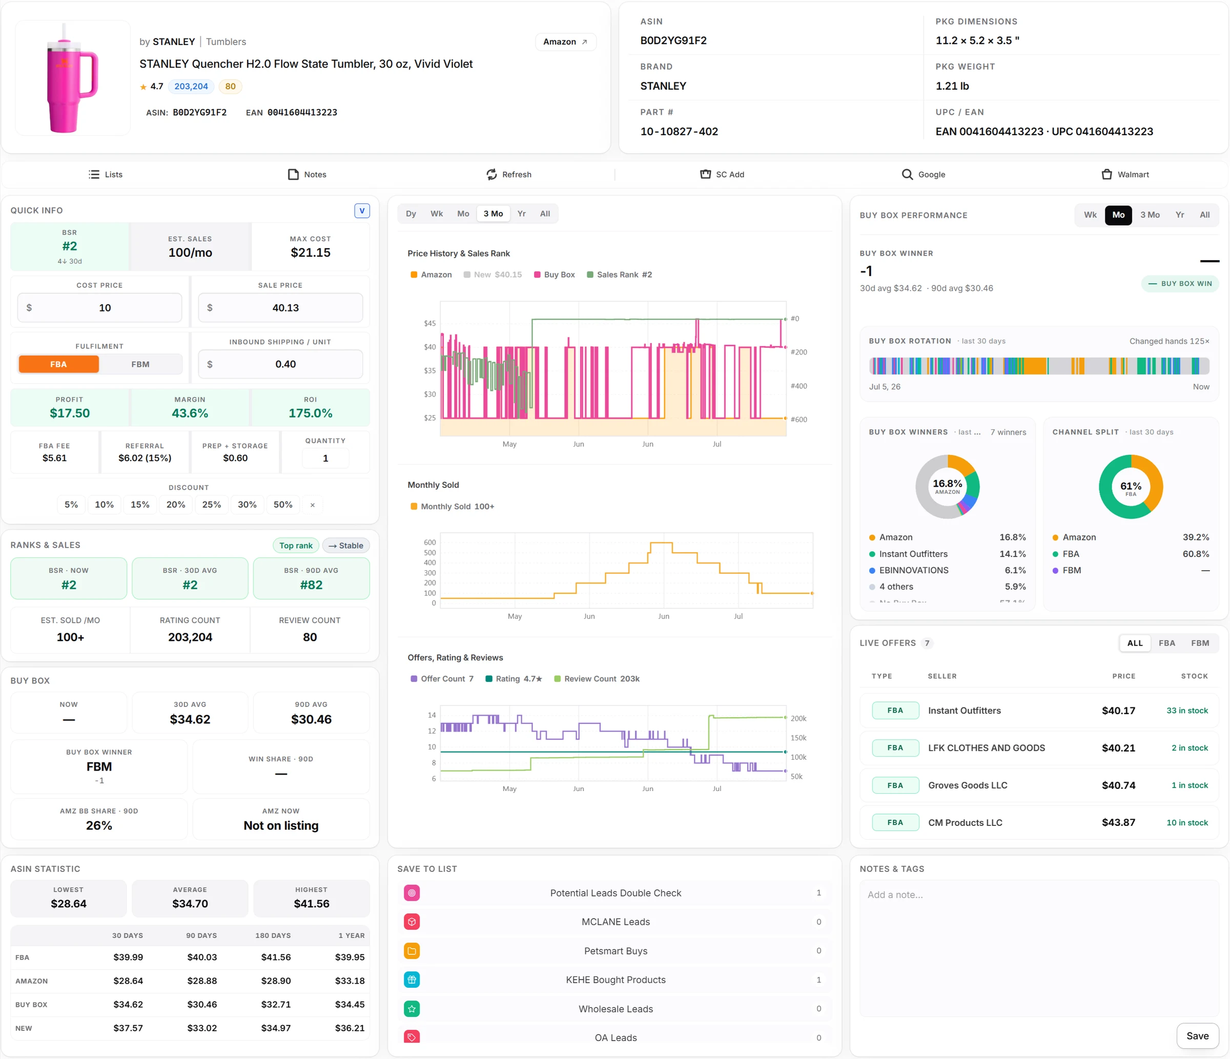Click the CM Products LLC offer row
The height and width of the screenshot is (1059, 1230).
pyautogui.click(x=1039, y=823)
